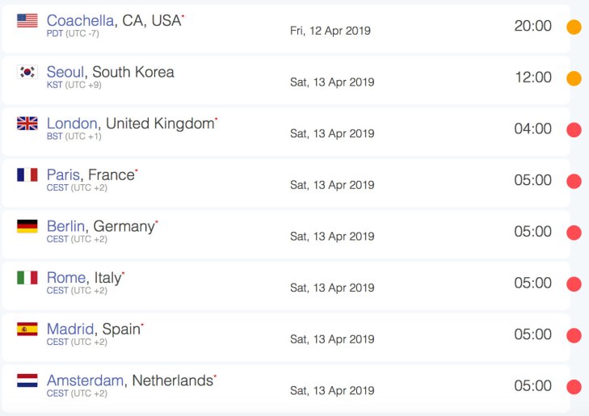Open the Coachella city link
589x416 pixels.
[80, 21]
